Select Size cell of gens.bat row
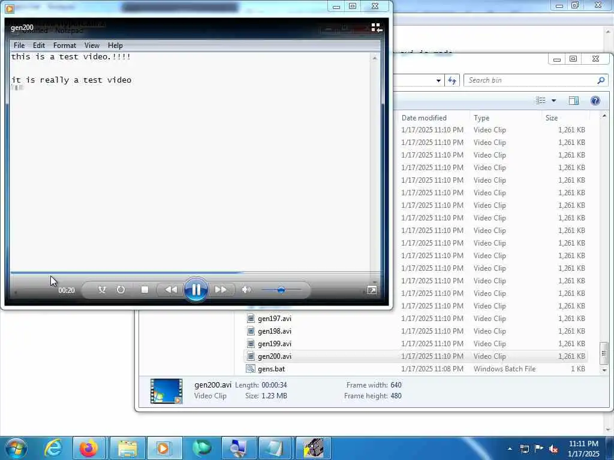This screenshot has height=460, width=614. click(577, 368)
